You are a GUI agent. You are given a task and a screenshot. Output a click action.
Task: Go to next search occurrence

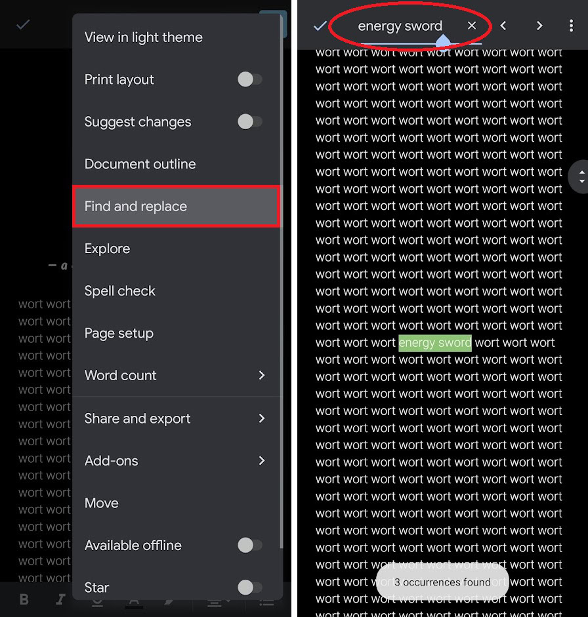pyautogui.click(x=539, y=26)
